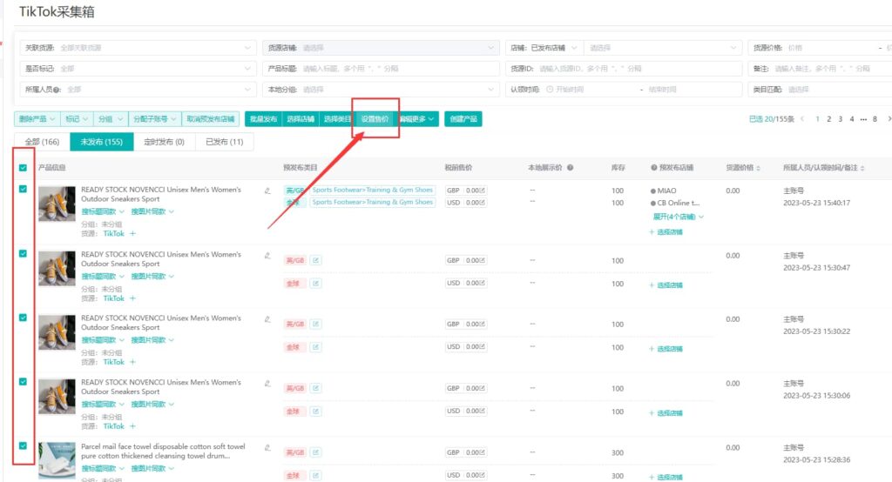The height and width of the screenshot is (482, 892).
Task: Uncheck the first sneaker product's checkbox
Action: tap(23, 189)
